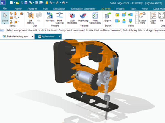Open the Overhang validation tool
This screenshot has height=123, width=165.
click(x=83, y=17)
